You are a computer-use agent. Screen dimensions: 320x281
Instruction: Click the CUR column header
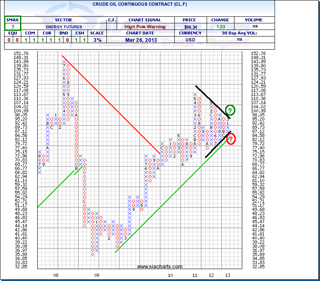(48, 33)
